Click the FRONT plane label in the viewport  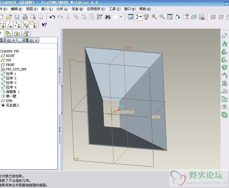tap(128, 48)
